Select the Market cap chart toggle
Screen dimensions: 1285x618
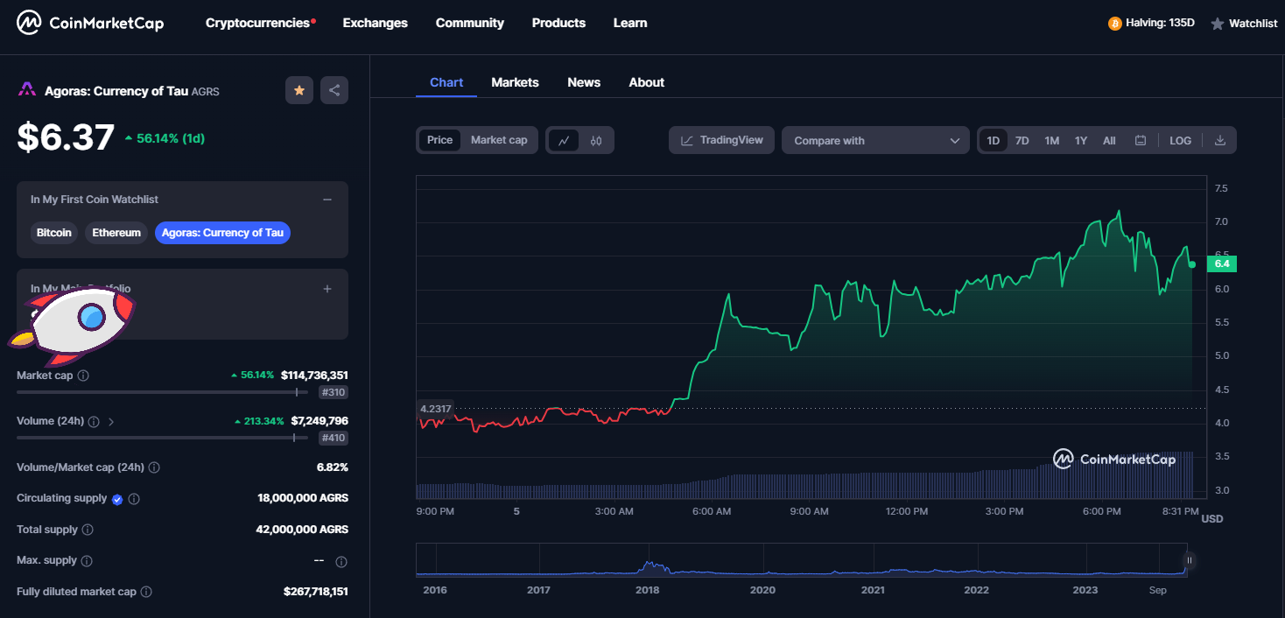499,140
